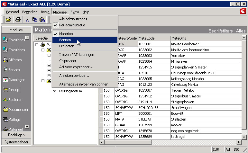Viewport: 248px width, 153px height.
Task: Open the Inkoop module
Action: (x=11, y=90)
